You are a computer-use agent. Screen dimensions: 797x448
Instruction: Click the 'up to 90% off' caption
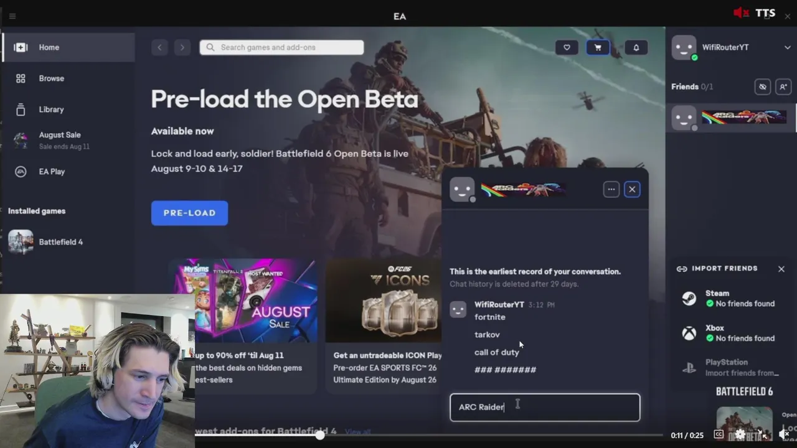[x=239, y=355]
